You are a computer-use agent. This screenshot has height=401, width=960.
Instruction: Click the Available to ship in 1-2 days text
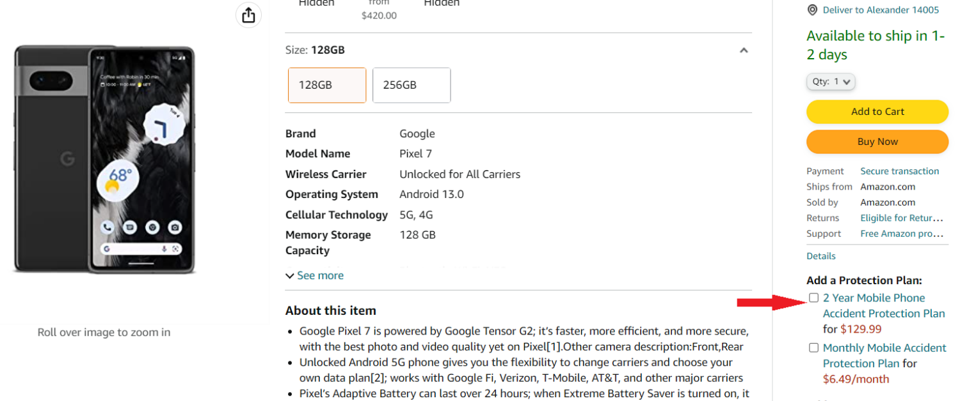[876, 45]
